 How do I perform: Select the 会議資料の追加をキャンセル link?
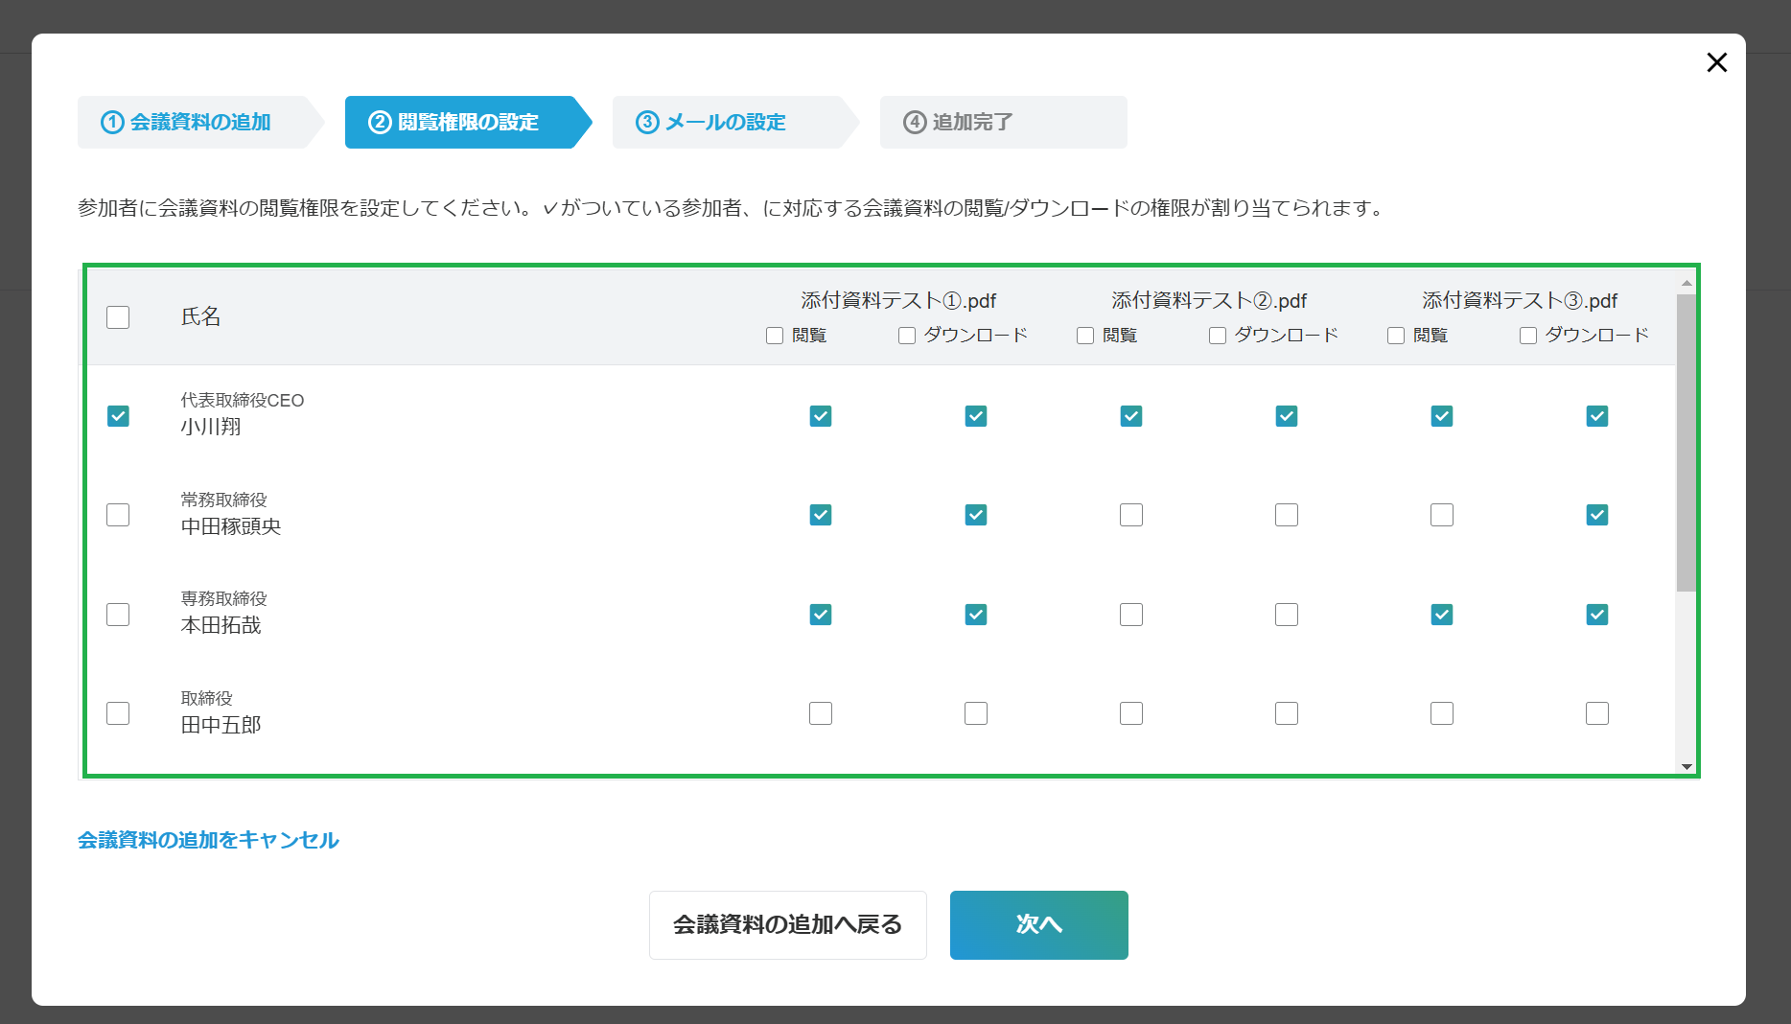click(x=208, y=840)
